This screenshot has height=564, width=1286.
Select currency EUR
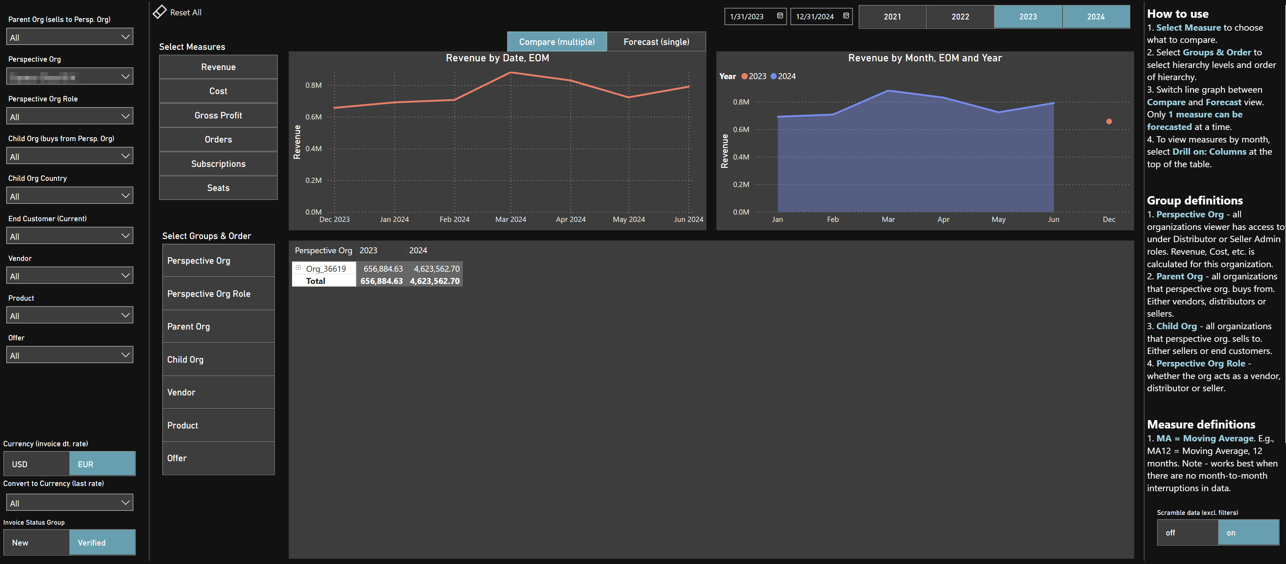pyautogui.click(x=102, y=464)
